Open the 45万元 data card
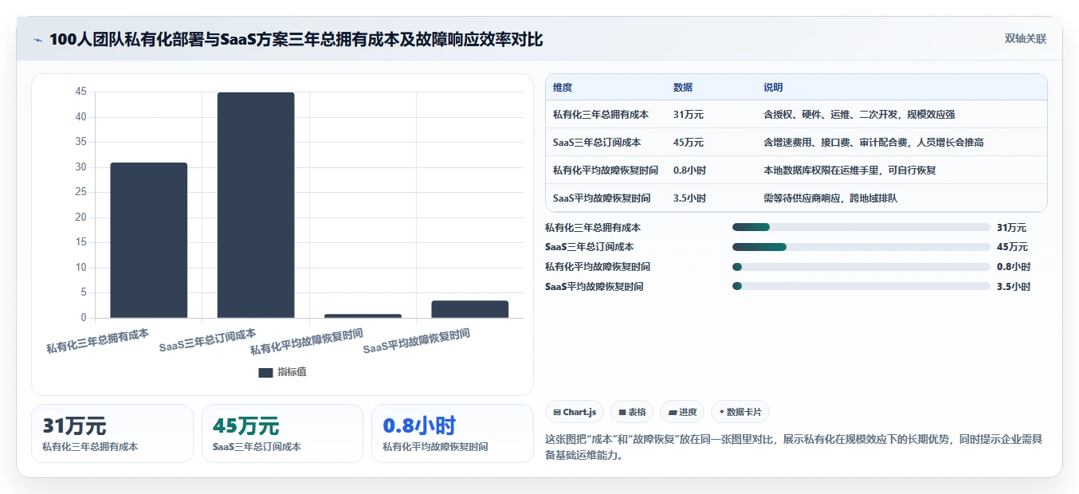 [x=282, y=433]
